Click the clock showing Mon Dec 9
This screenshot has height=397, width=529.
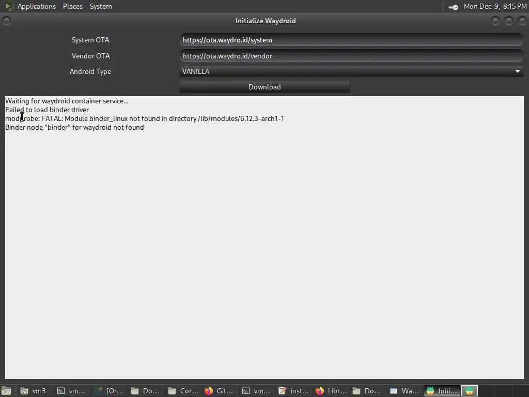(x=495, y=6)
